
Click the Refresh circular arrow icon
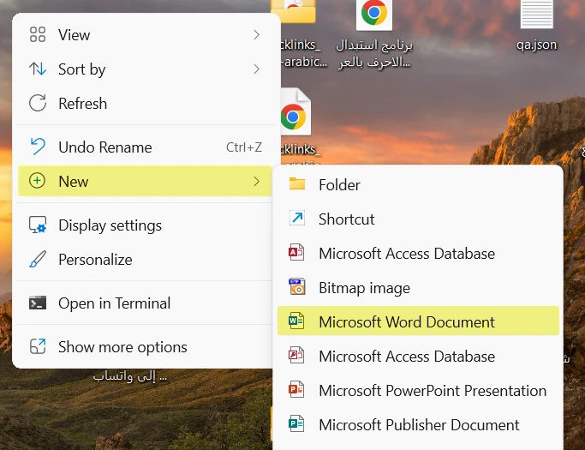click(x=38, y=103)
